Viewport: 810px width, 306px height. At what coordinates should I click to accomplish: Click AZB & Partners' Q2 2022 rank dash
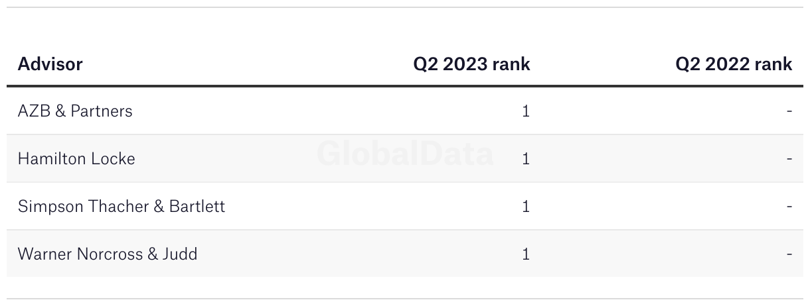pos(789,111)
